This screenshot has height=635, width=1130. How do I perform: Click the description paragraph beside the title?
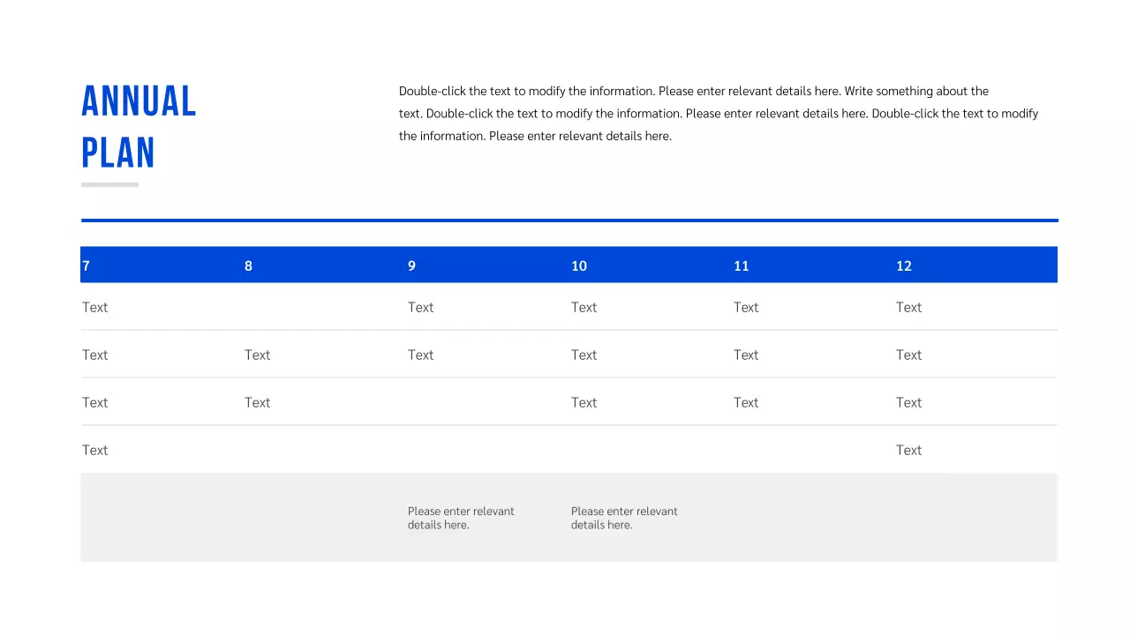(718, 114)
